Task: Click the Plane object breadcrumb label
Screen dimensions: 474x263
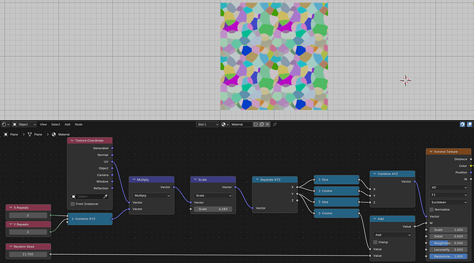Action: (x=14, y=135)
